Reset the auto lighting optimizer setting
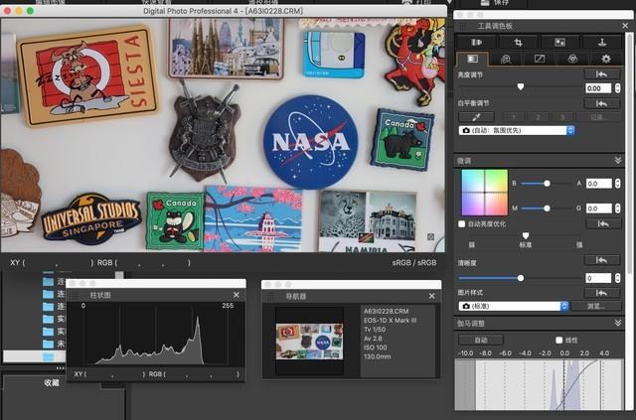 pos(603,223)
